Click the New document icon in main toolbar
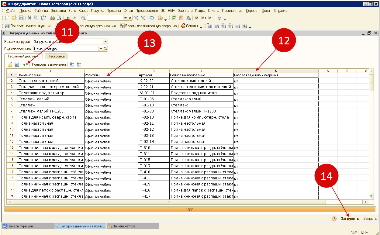The image size is (380, 235). 7,18
